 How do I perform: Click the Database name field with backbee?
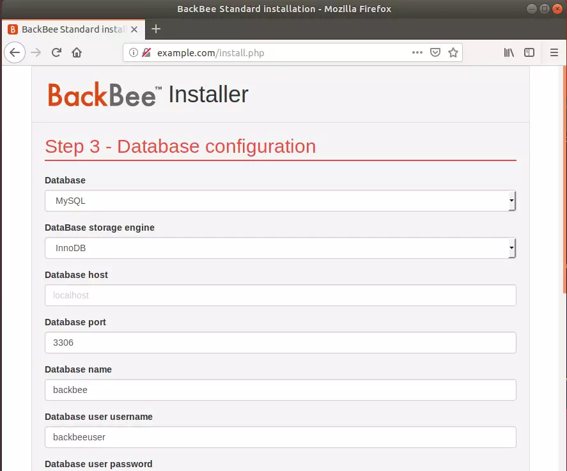coord(280,390)
